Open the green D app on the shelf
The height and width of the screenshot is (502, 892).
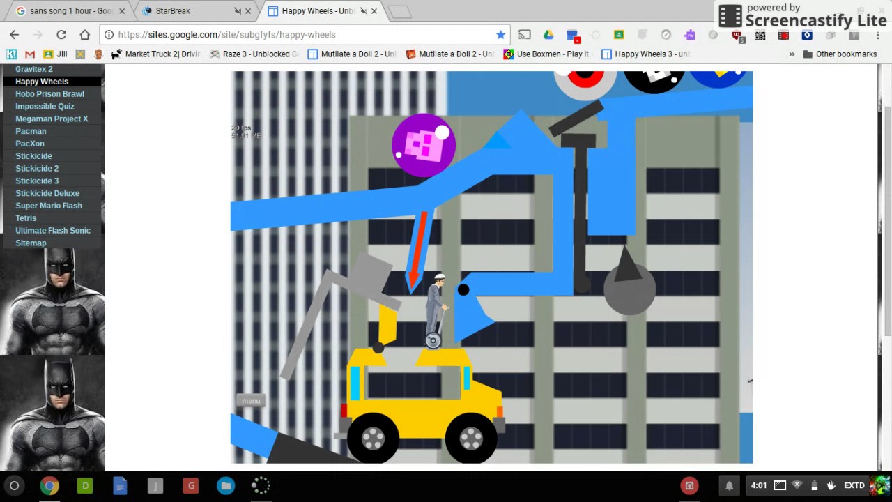tap(85, 485)
